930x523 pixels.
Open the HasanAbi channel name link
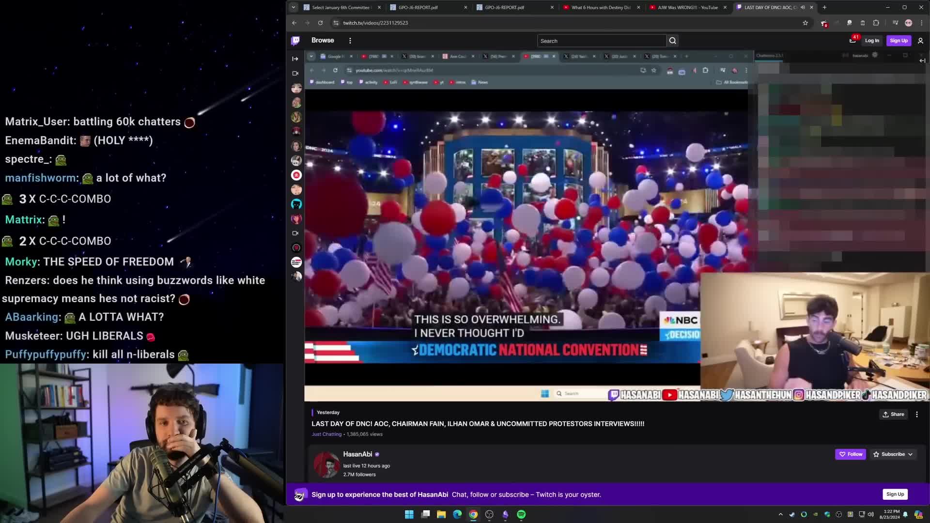pyautogui.click(x=357, y=454)
